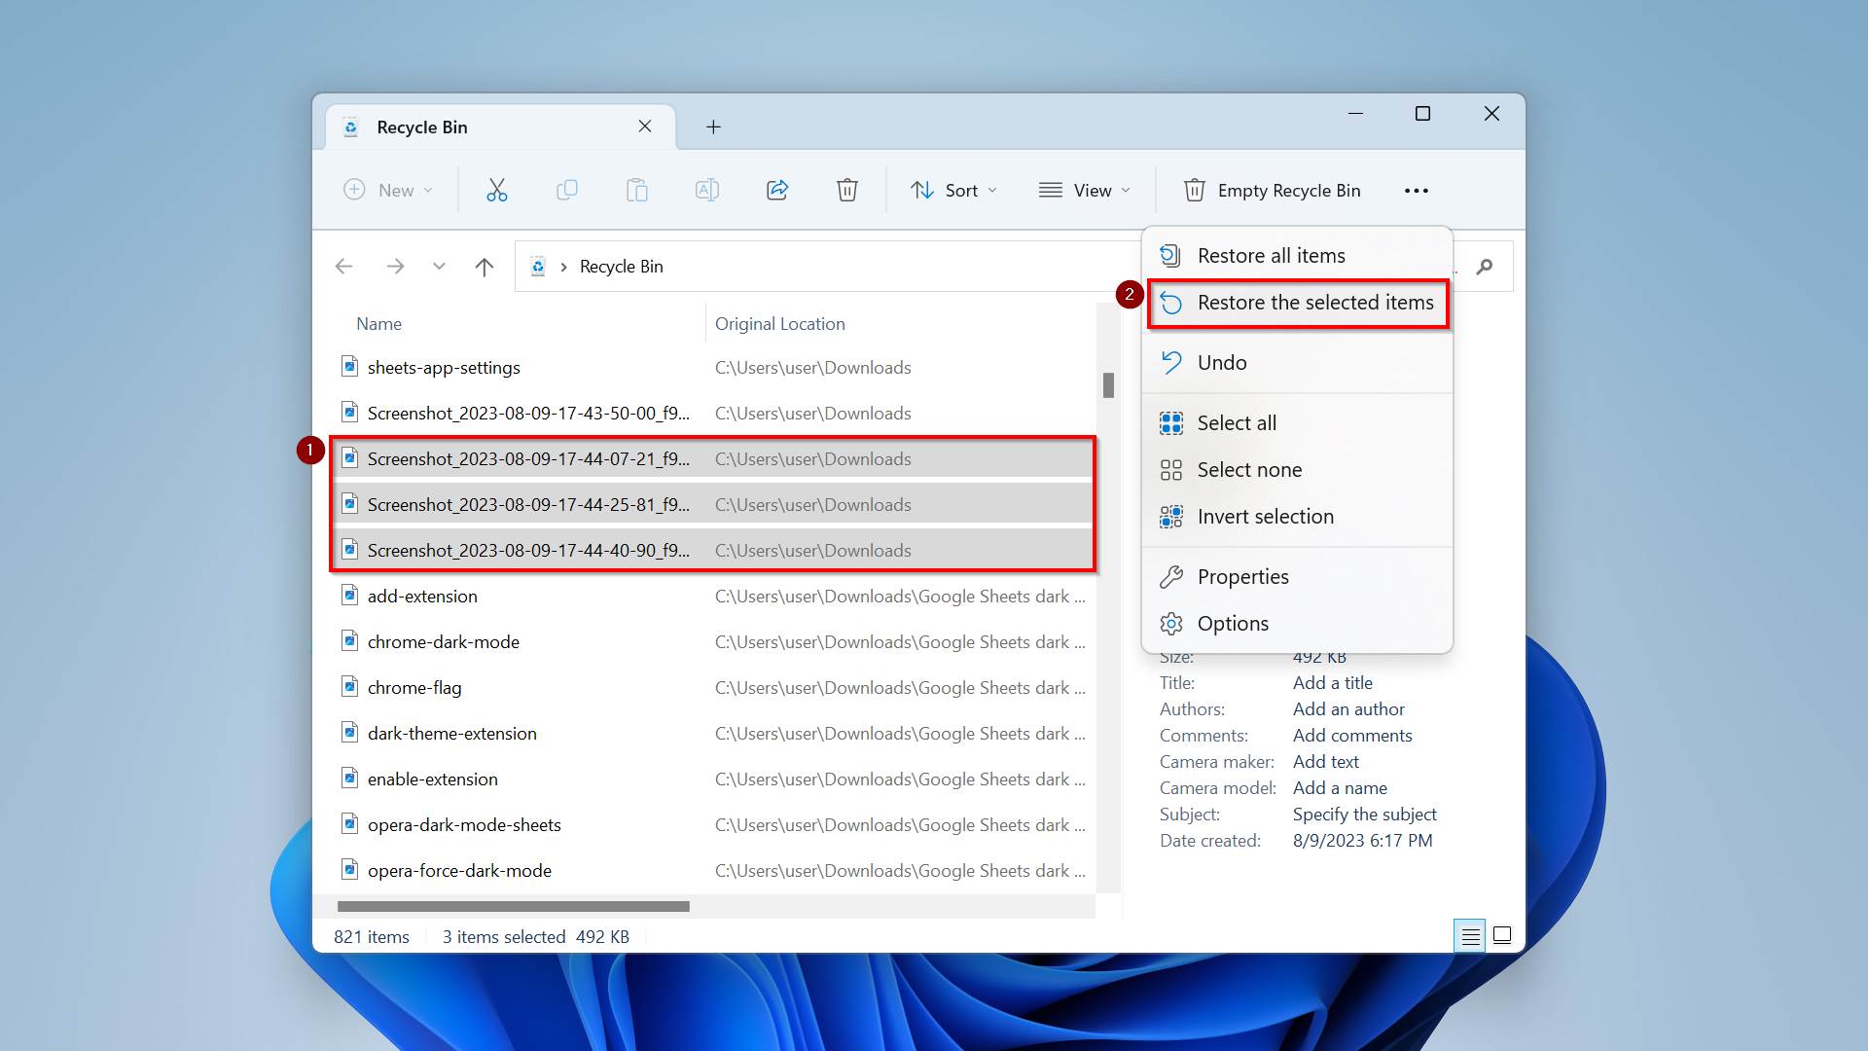Click the Delete icon in toolbar
The image size is (1868, 1051).
(x=846, y=190)
